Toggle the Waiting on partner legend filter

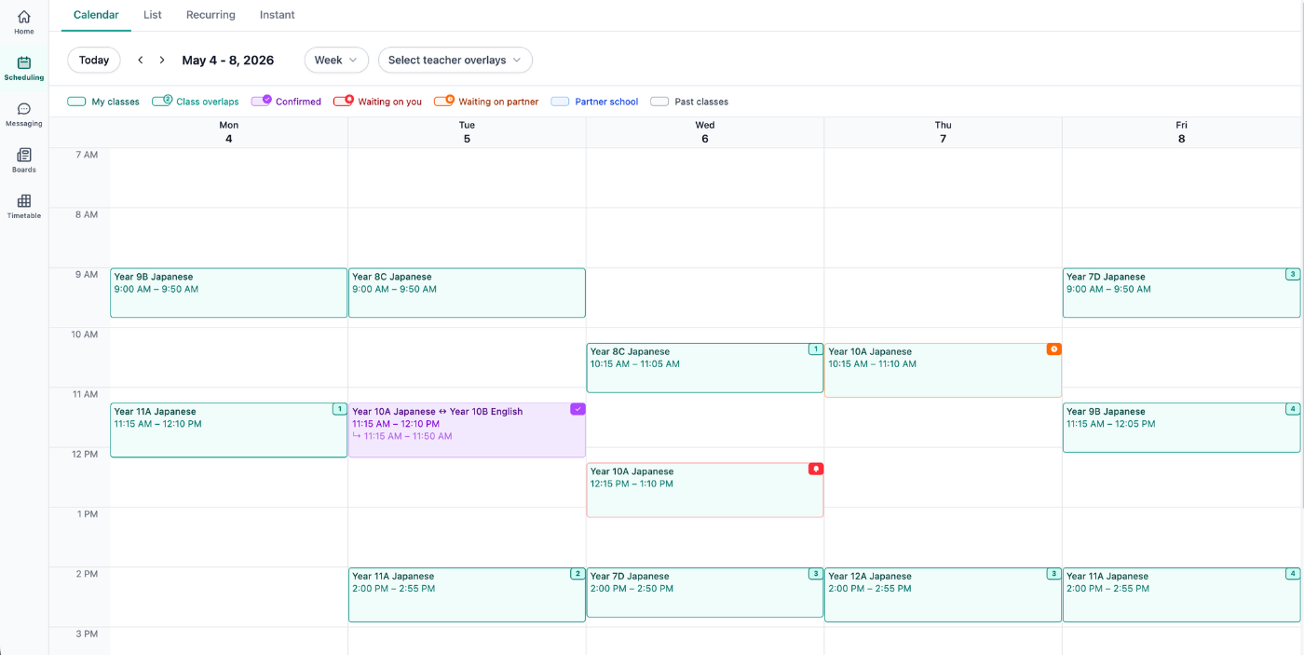click(x=486, y=102)
